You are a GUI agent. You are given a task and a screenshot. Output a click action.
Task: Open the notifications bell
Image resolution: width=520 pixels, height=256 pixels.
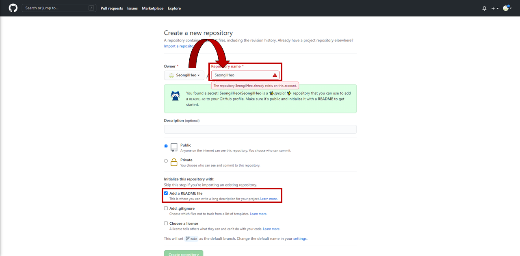pos(484,8)
